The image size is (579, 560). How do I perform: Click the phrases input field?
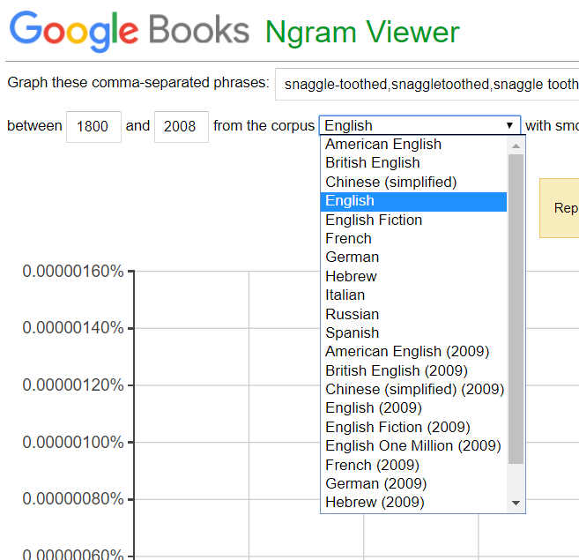pyautogui.click(x=427, y=84)
